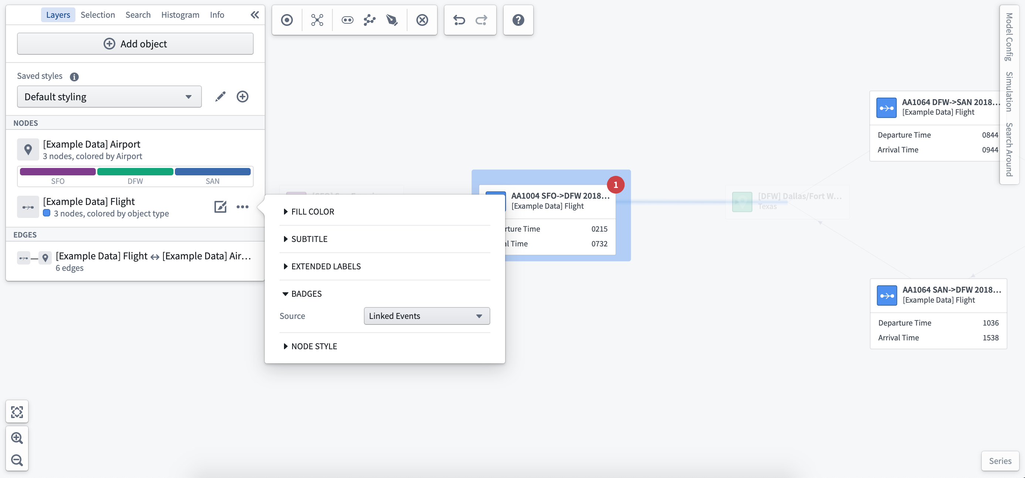Open the Info tab
This screenshot has width=1025, height=478.
pyautogui.click(x=217, y=15)
